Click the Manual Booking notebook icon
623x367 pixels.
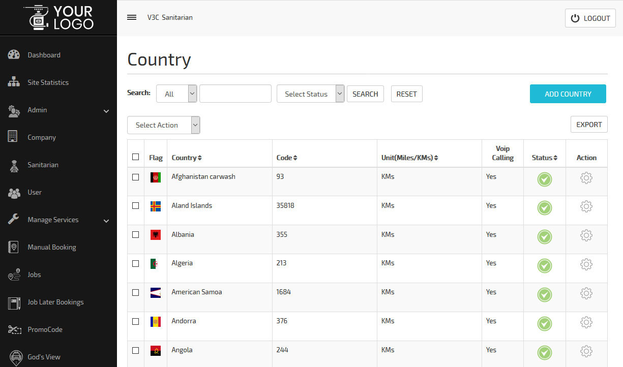click(x=14, y=247)
